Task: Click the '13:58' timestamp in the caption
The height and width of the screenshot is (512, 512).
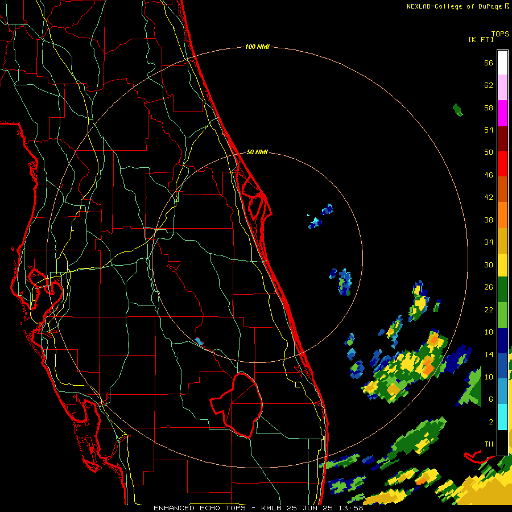Action: click(350, 508)
